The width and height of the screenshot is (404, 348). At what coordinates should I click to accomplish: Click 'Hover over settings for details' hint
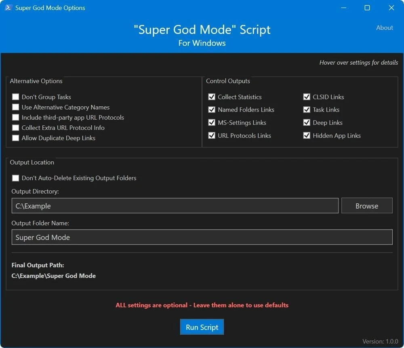coord(359,63)
